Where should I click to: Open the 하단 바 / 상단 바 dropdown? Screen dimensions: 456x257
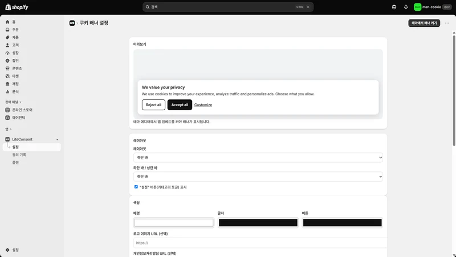[x=258, y=176]
